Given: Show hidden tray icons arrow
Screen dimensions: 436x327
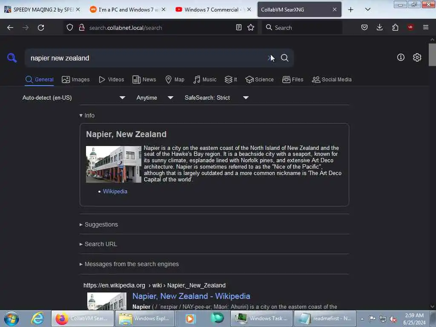Looking at the screenshot, I should click(x=362, y=319).
